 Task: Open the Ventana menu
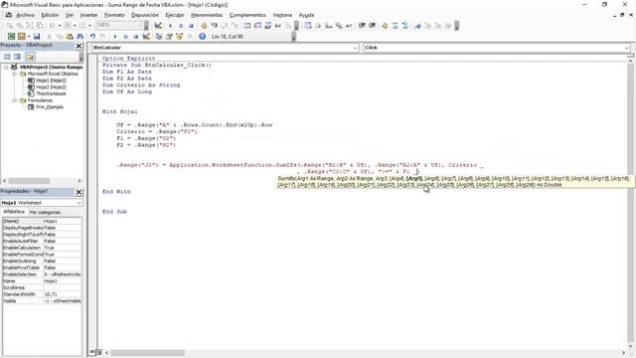point(282,15)
